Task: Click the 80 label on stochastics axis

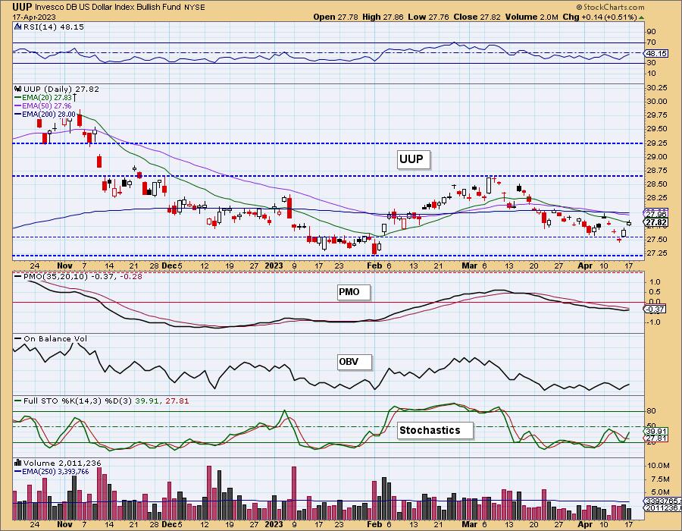Action: click(x=652, y=411)
